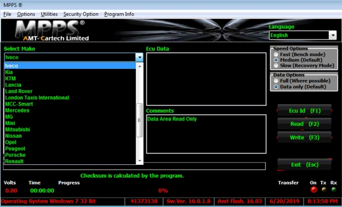Image resolution: width=342 pixels, height=207 pixels.
Task: Click the 8:13:58 PM time in status bar
Action: (323, 201)
